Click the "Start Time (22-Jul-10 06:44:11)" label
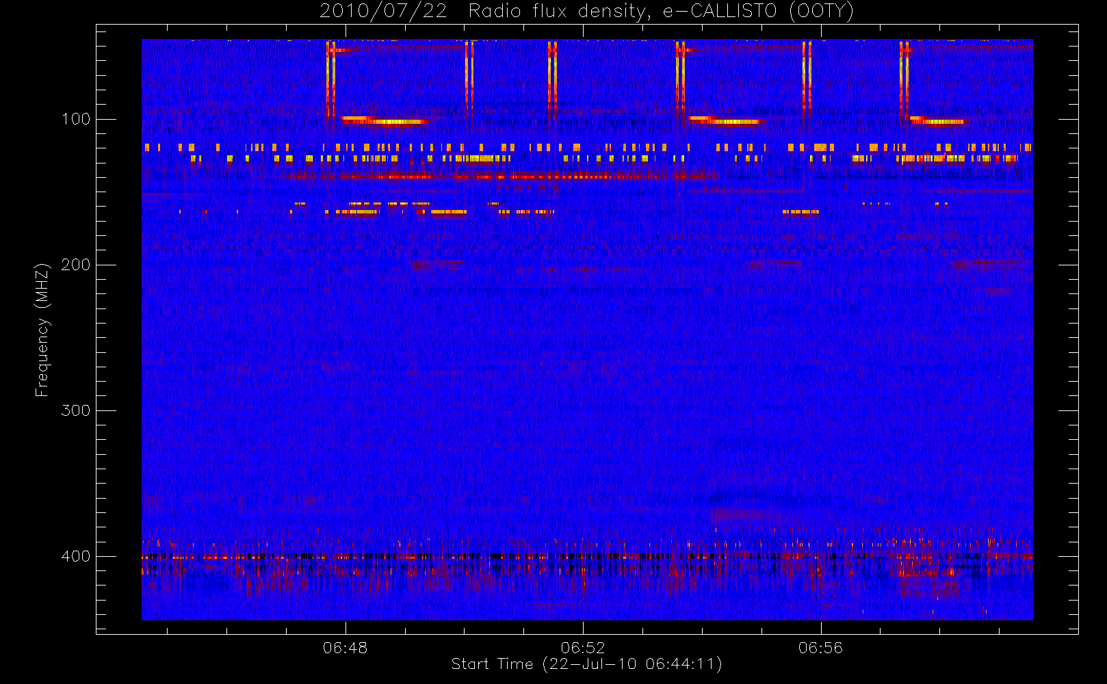 click(586, 664)
